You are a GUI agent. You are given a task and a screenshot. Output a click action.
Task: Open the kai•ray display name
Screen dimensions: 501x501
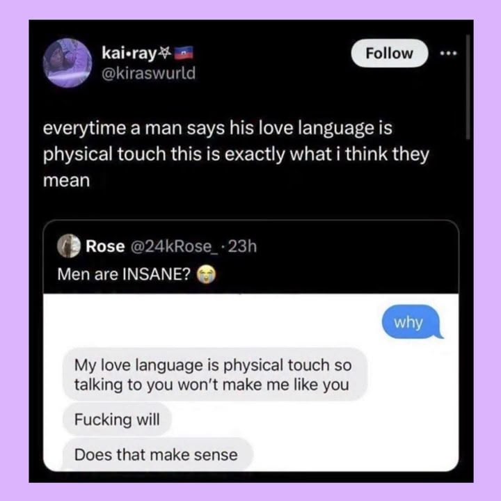[x=129, y=53]
